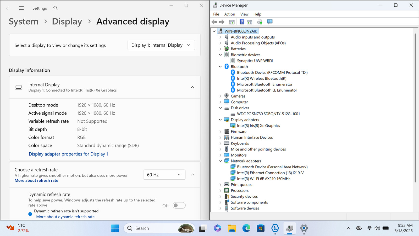Image resolution: width=419 pixels, height=236 pixels.
Task: Select Bluetooth Device (Personal Area Network)
Action: point(272,167)
